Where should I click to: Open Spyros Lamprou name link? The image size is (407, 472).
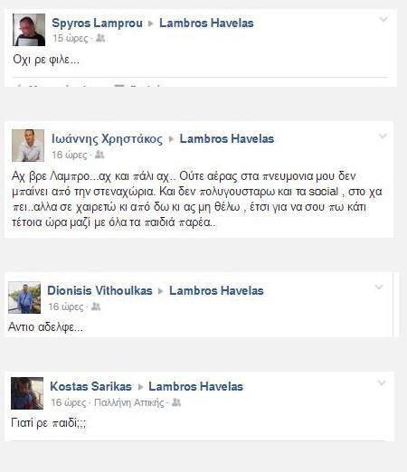(x=97, y=24)
